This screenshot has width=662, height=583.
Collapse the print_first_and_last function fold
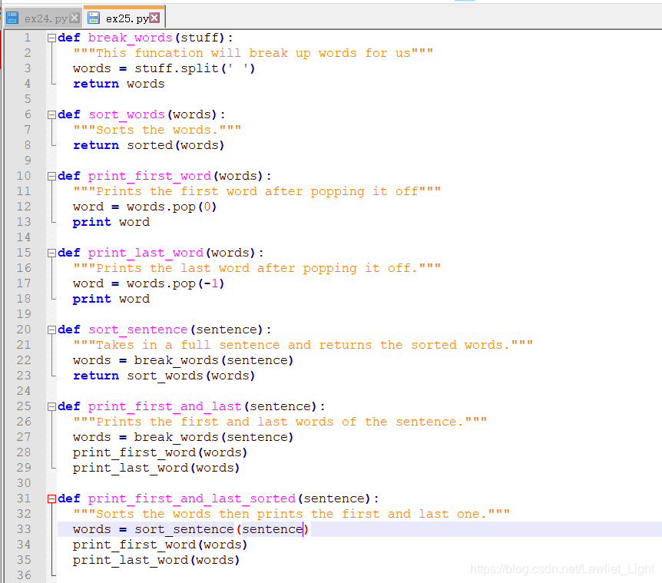pos(51,406)
